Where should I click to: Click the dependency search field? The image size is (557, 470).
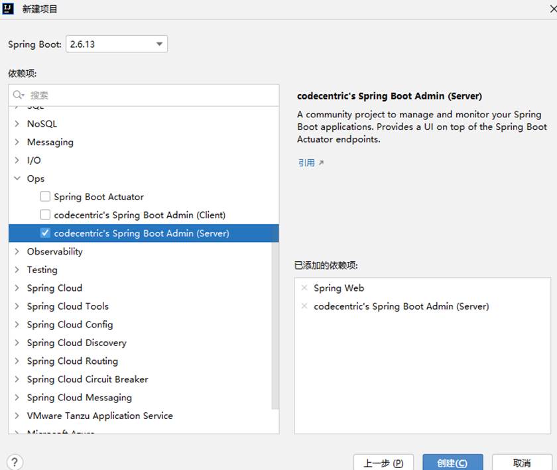pyautogui.click(x=143, y=95)
